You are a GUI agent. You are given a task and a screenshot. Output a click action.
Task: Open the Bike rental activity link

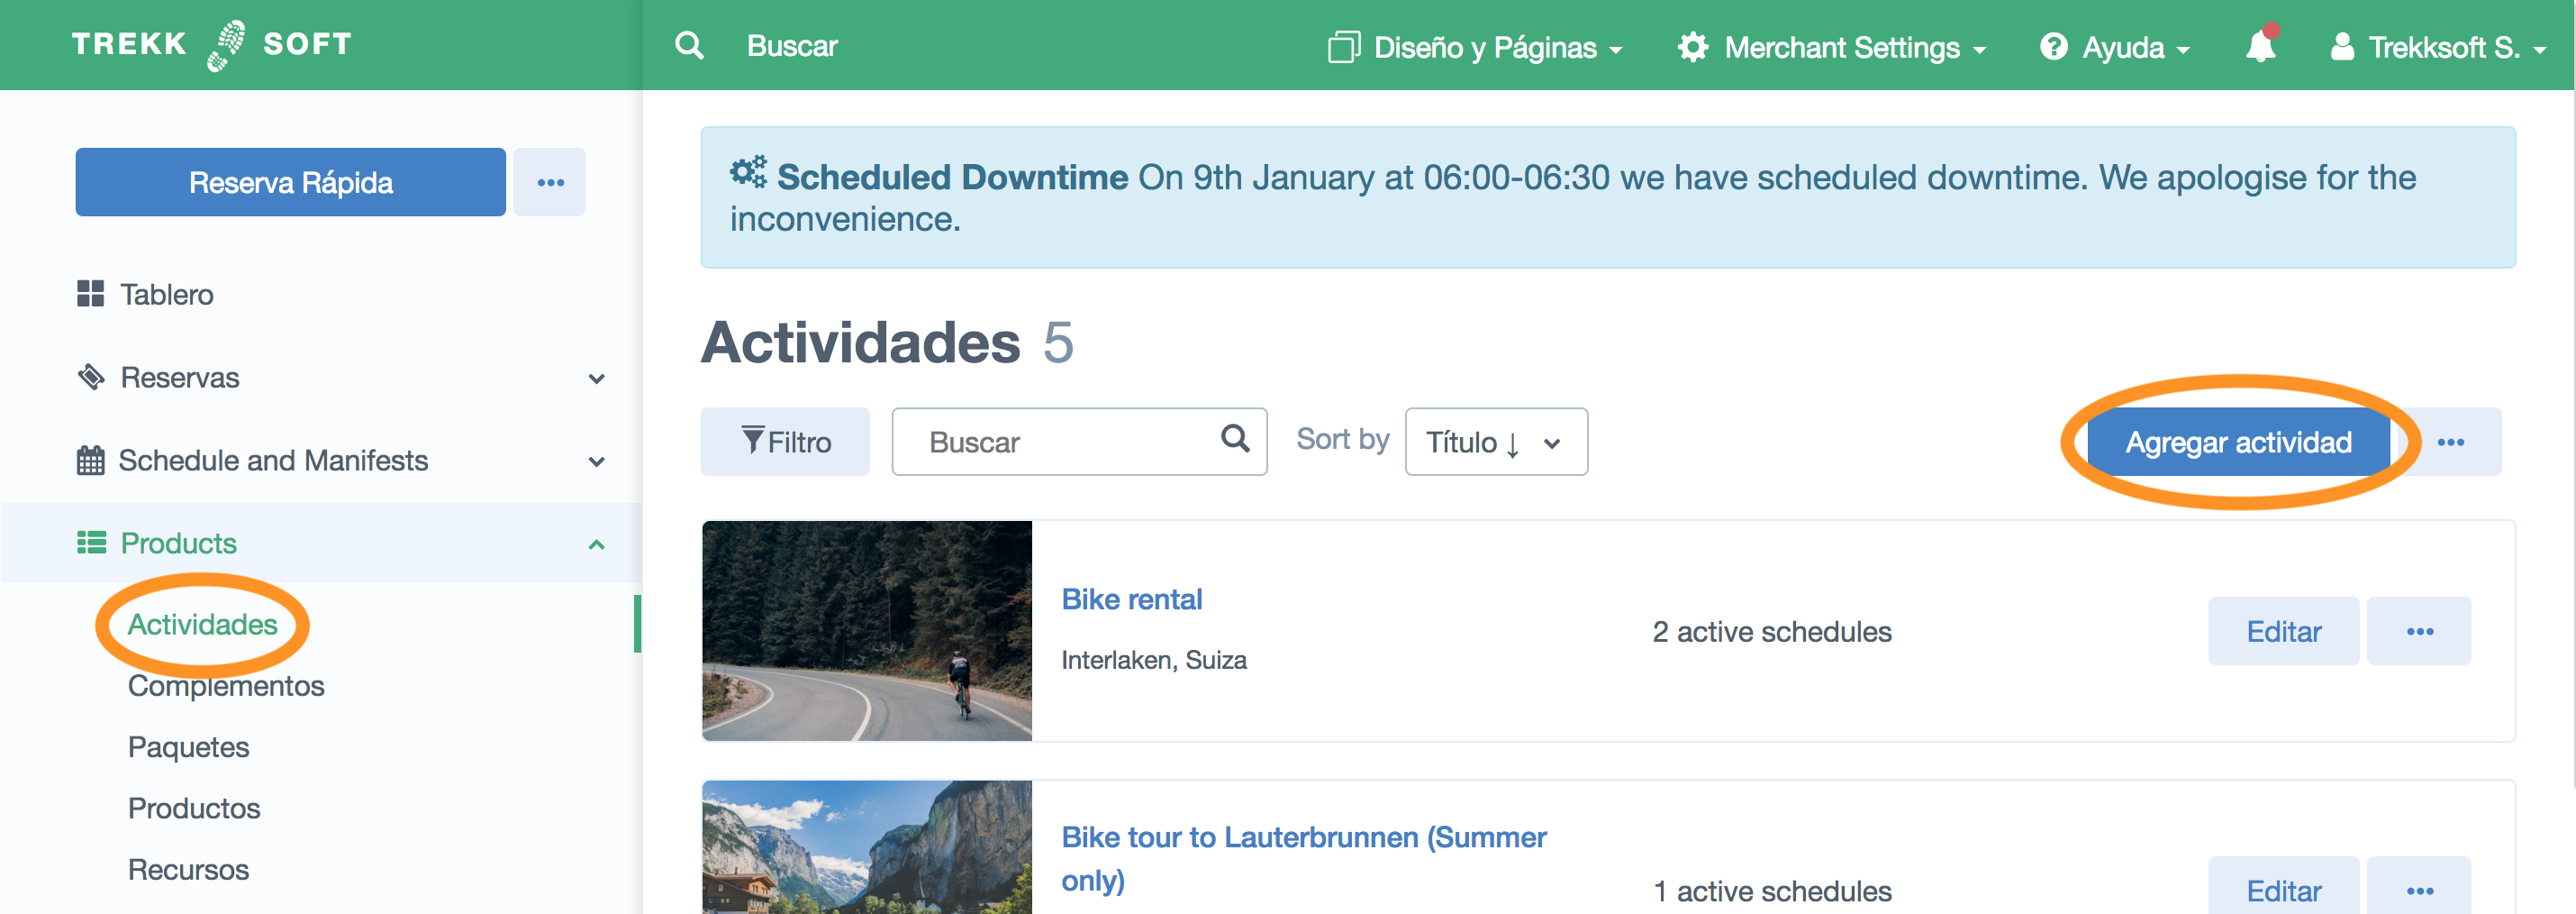click(x=1132, y=599)
